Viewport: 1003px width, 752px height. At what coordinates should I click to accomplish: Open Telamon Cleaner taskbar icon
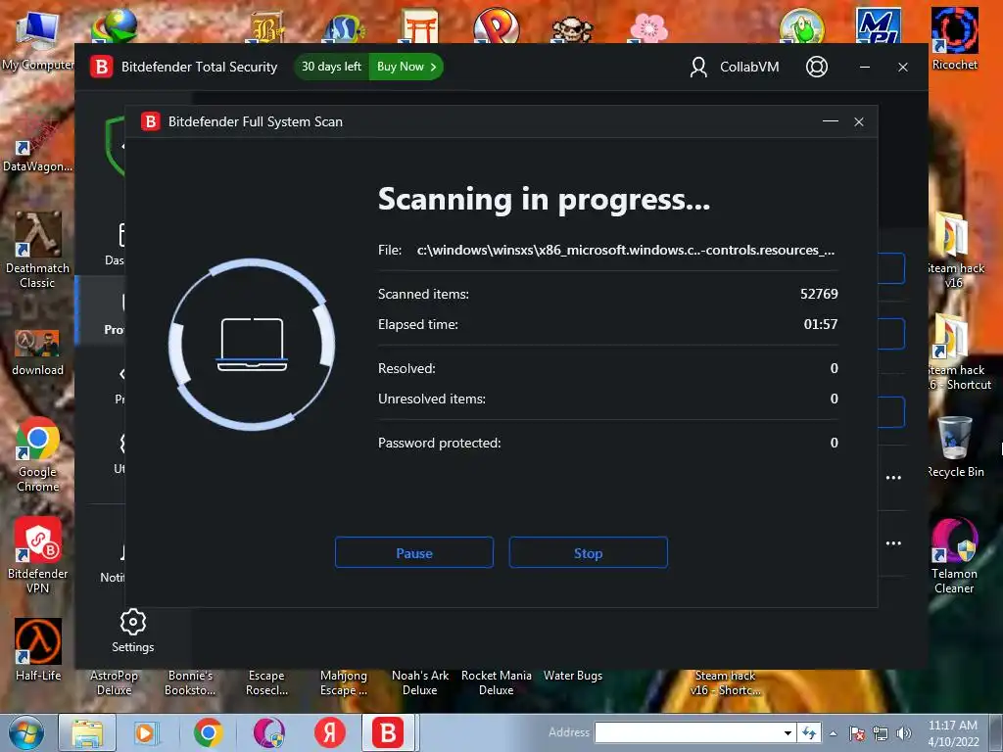tap(269, 732)
